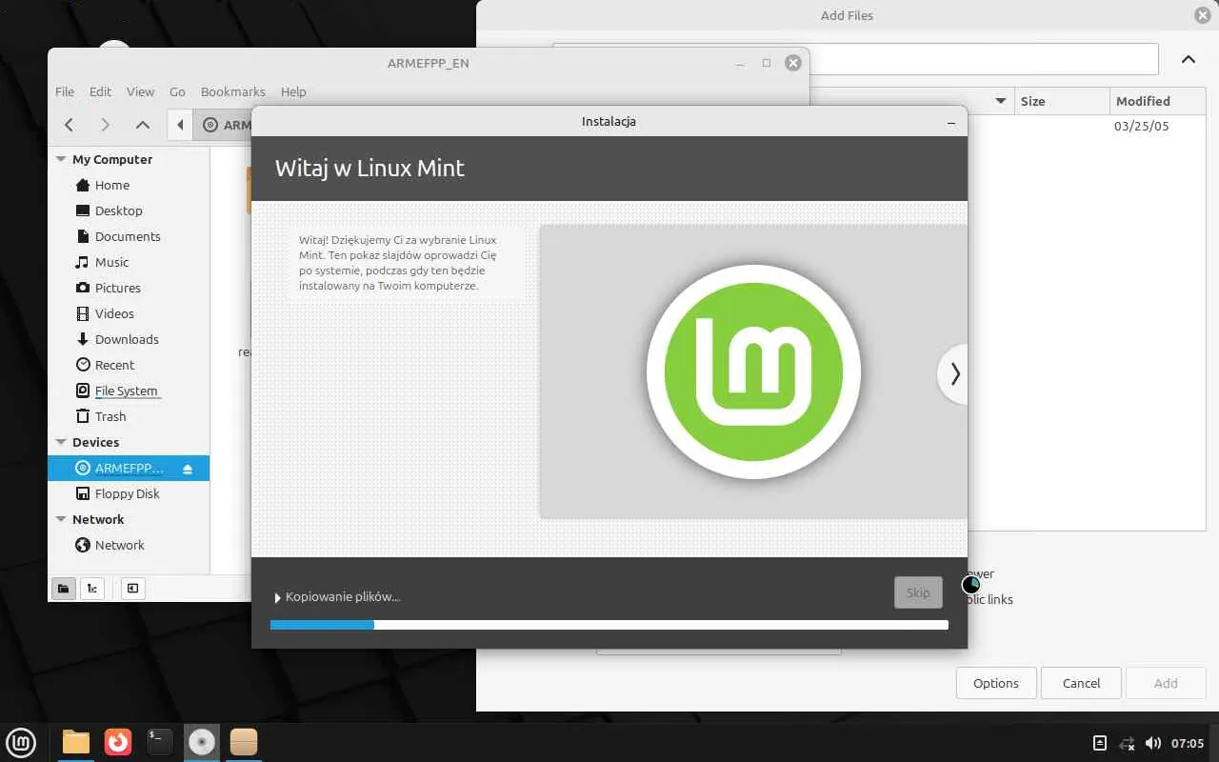Open the network connection tray icon
The image size is (1219, 762).
pyautogui.click(x=1127, y=743)
